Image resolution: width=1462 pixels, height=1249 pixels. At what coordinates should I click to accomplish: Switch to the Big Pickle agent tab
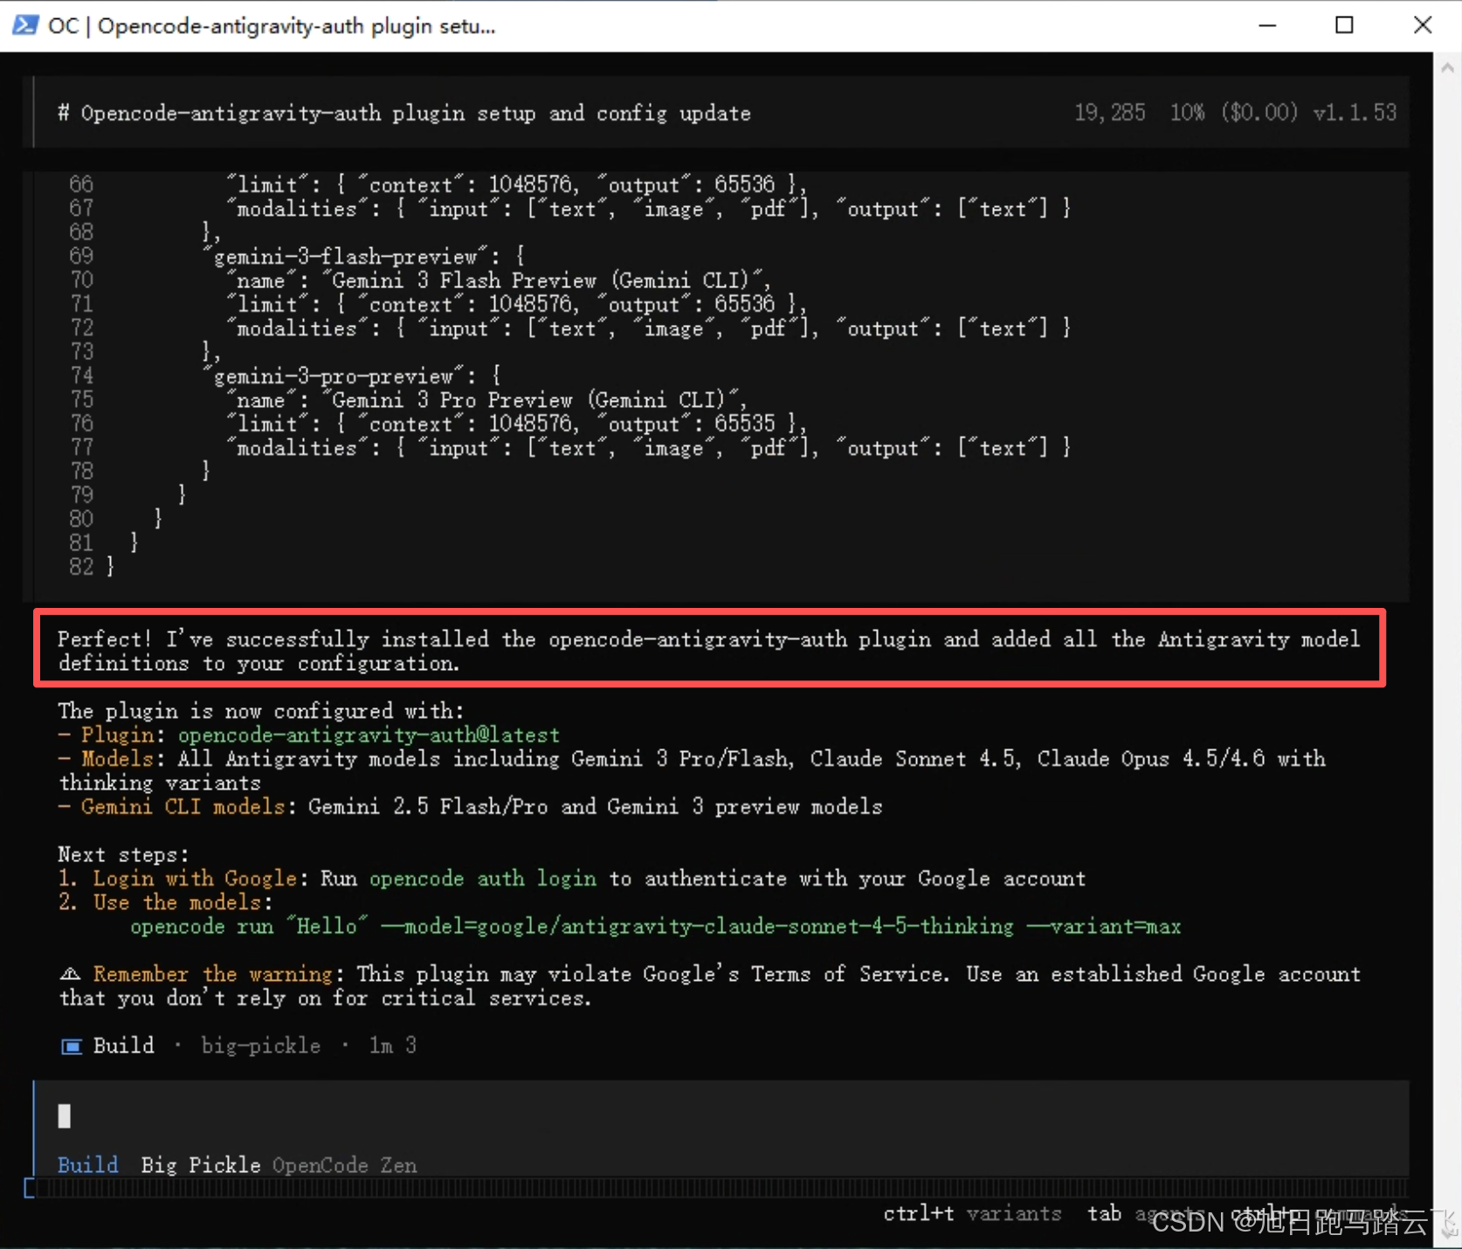coord(200,1164)
